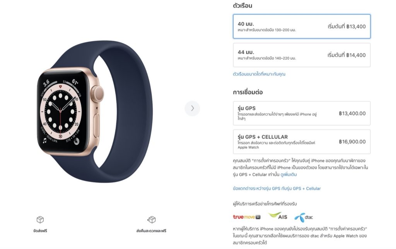Click the free delivery box icon

point(40,220)
